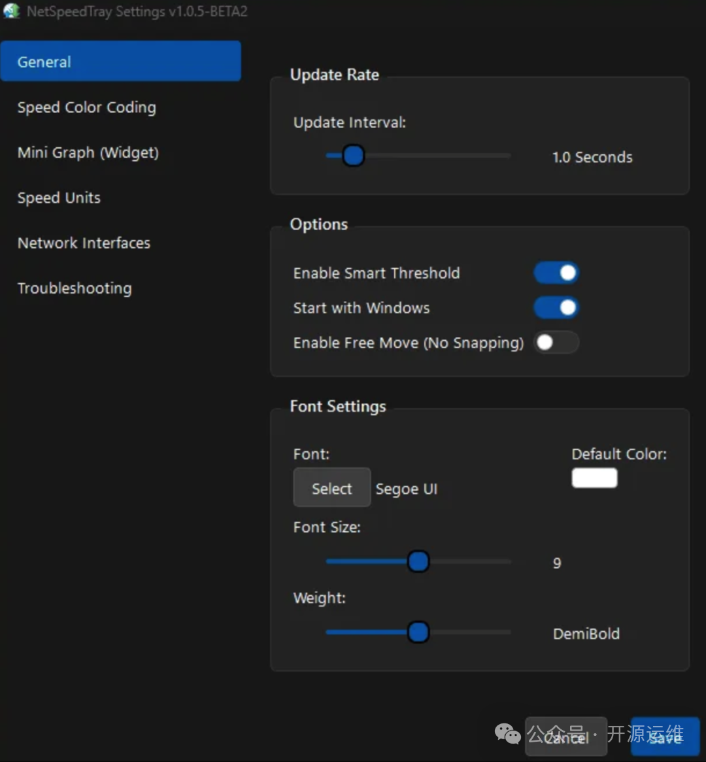Click the NetSpeedTray app icon in title bar
706x762 pixels.
(x=12, y=11)
